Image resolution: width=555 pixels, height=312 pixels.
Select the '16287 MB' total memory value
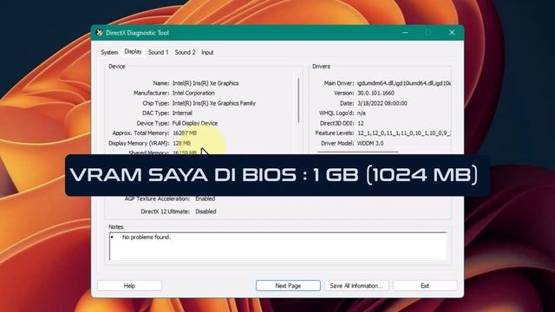tap(185, 133)
